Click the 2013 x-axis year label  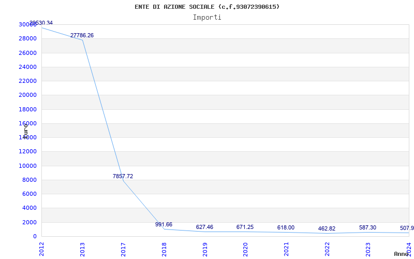pos(82,249)
